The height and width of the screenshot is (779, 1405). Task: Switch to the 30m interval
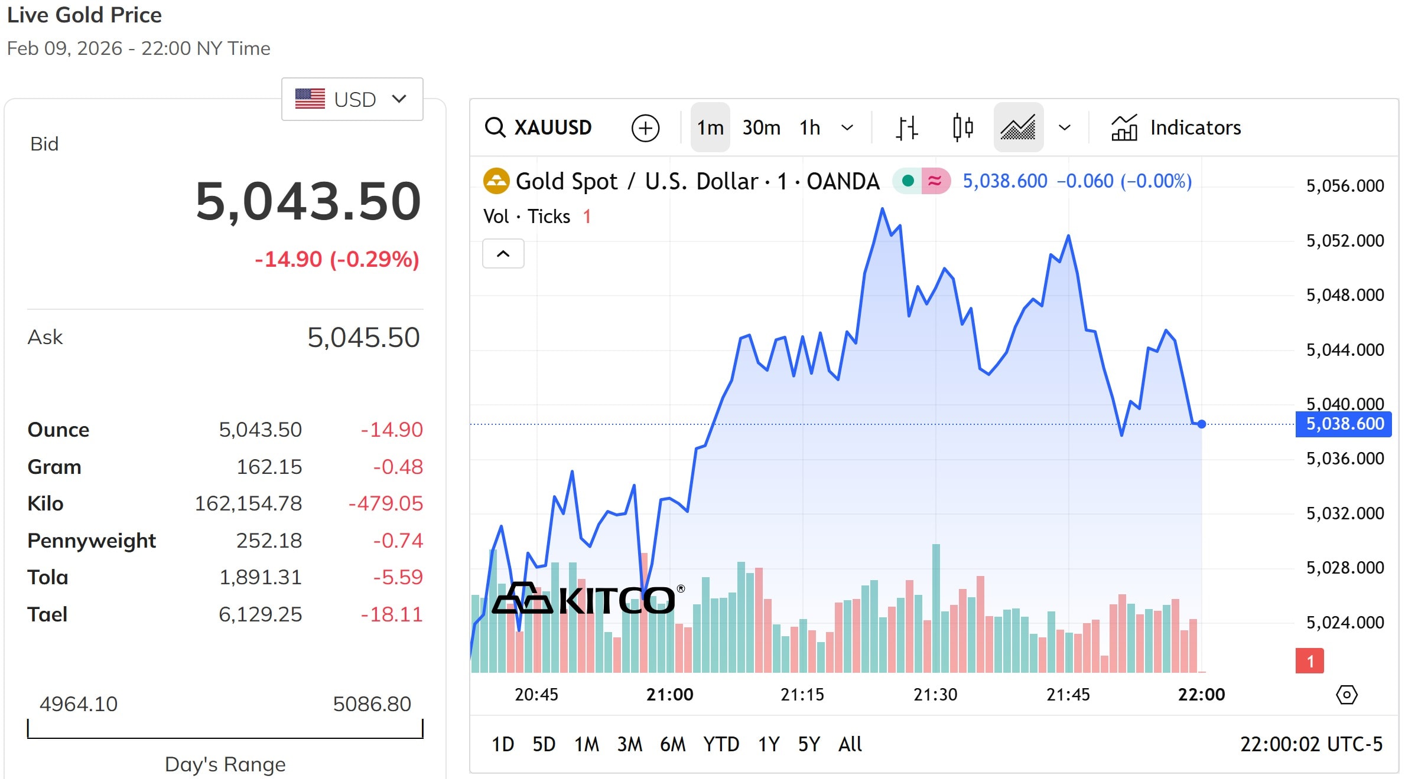point(762,127)
